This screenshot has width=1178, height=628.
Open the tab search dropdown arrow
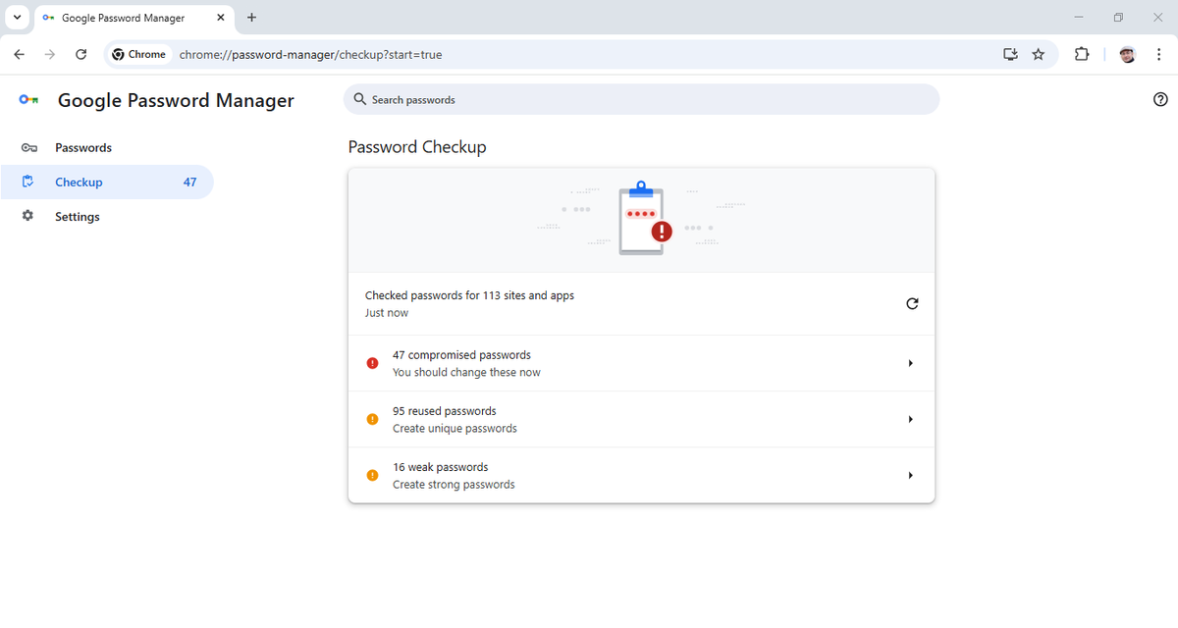[17, 18]
